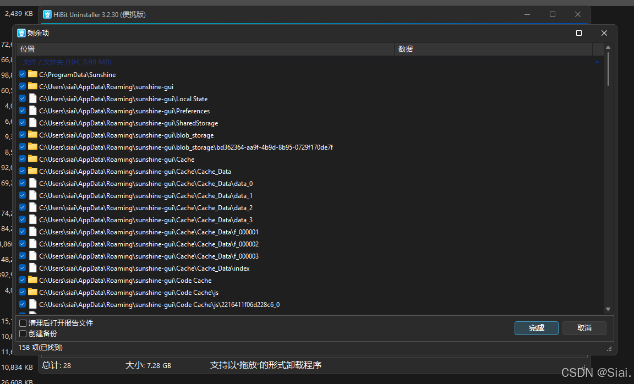Click the scrollbar up arrow in 剩余项 list

click(608, 48)
